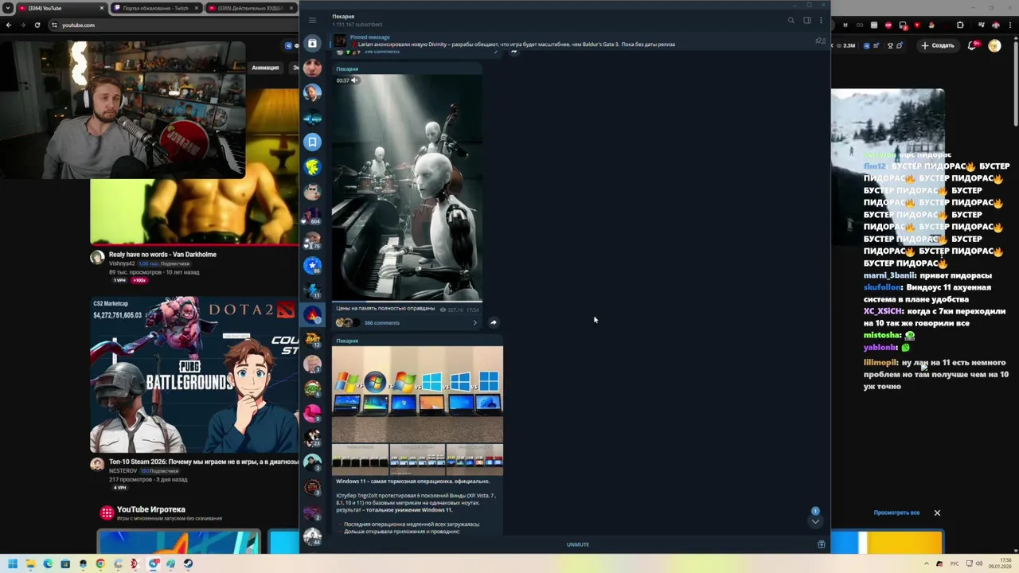This screenshot has width=1019, height=573.
Task: Open the yellow bird avatar chat
Action: tap(312, 166)
